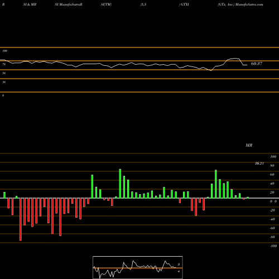Screen dimensions: 279x279
Task: Click the longest red bar in MR histogram
Action: click(x=21, y=219)
